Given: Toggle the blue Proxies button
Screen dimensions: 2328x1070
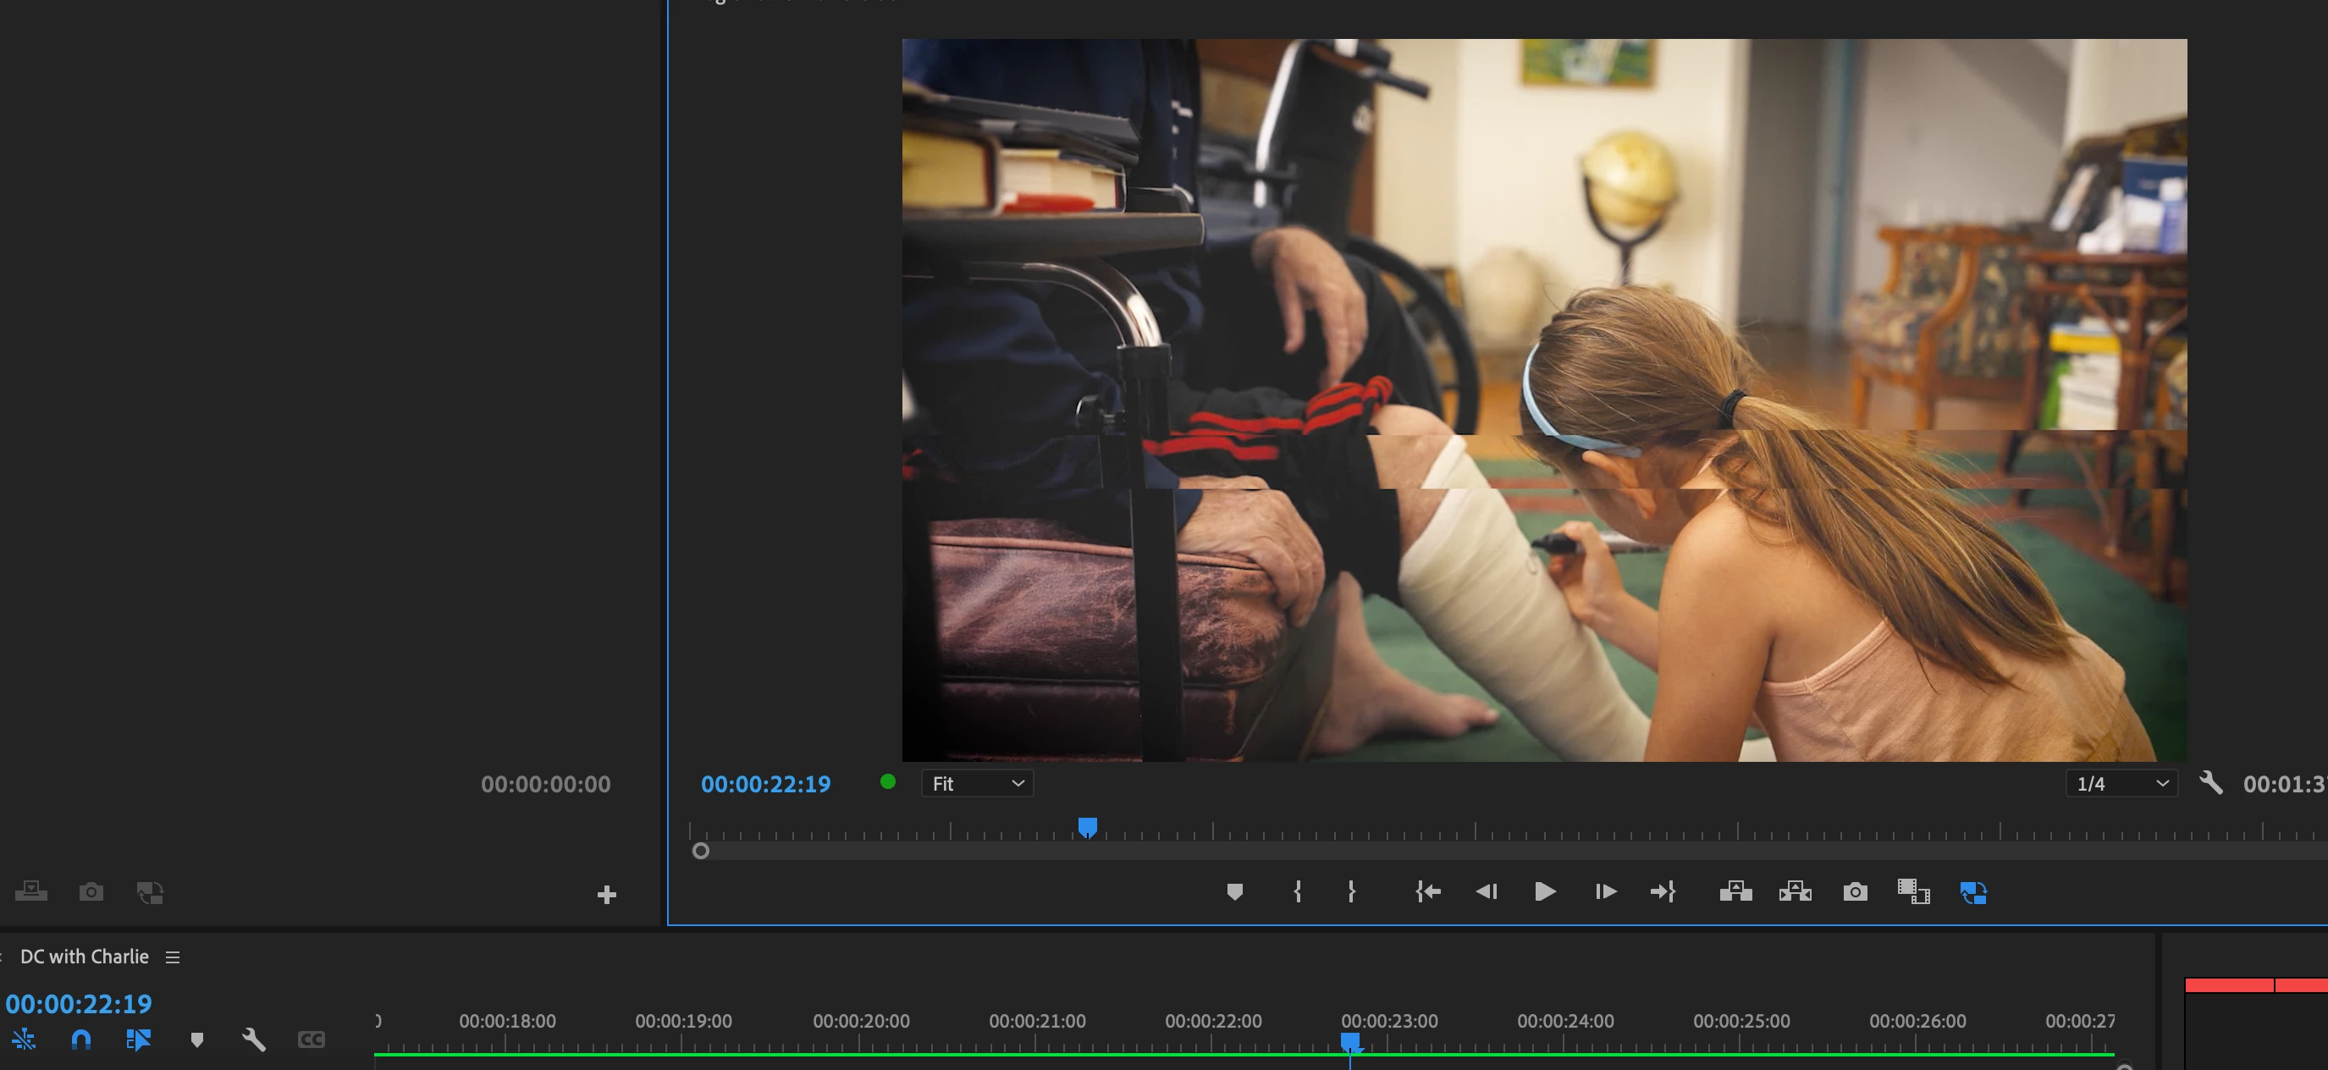Looking at the screenshot, I should point(1972,893).
